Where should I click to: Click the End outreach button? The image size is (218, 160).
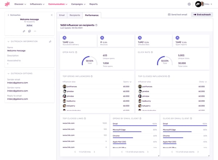[202, 14]
